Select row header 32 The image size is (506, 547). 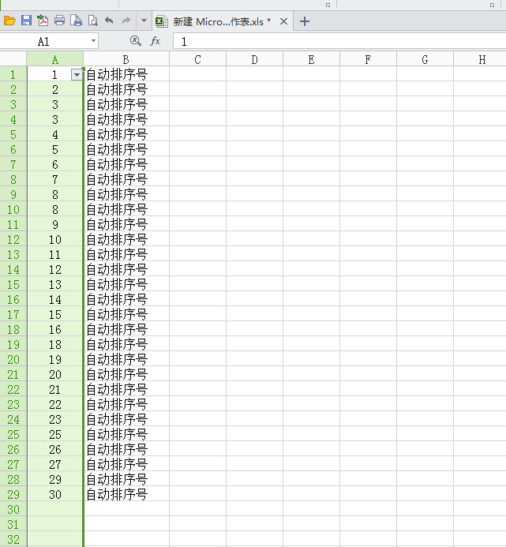[x=13, y=539]
